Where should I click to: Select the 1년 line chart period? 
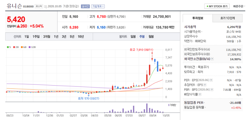pos(56,37)
